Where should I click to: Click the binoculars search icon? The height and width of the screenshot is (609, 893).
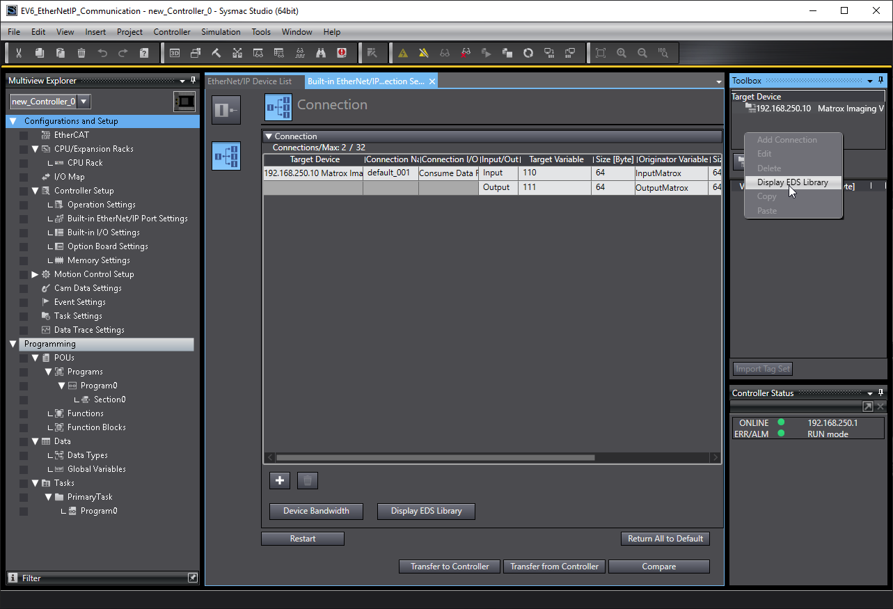[321, 53]
